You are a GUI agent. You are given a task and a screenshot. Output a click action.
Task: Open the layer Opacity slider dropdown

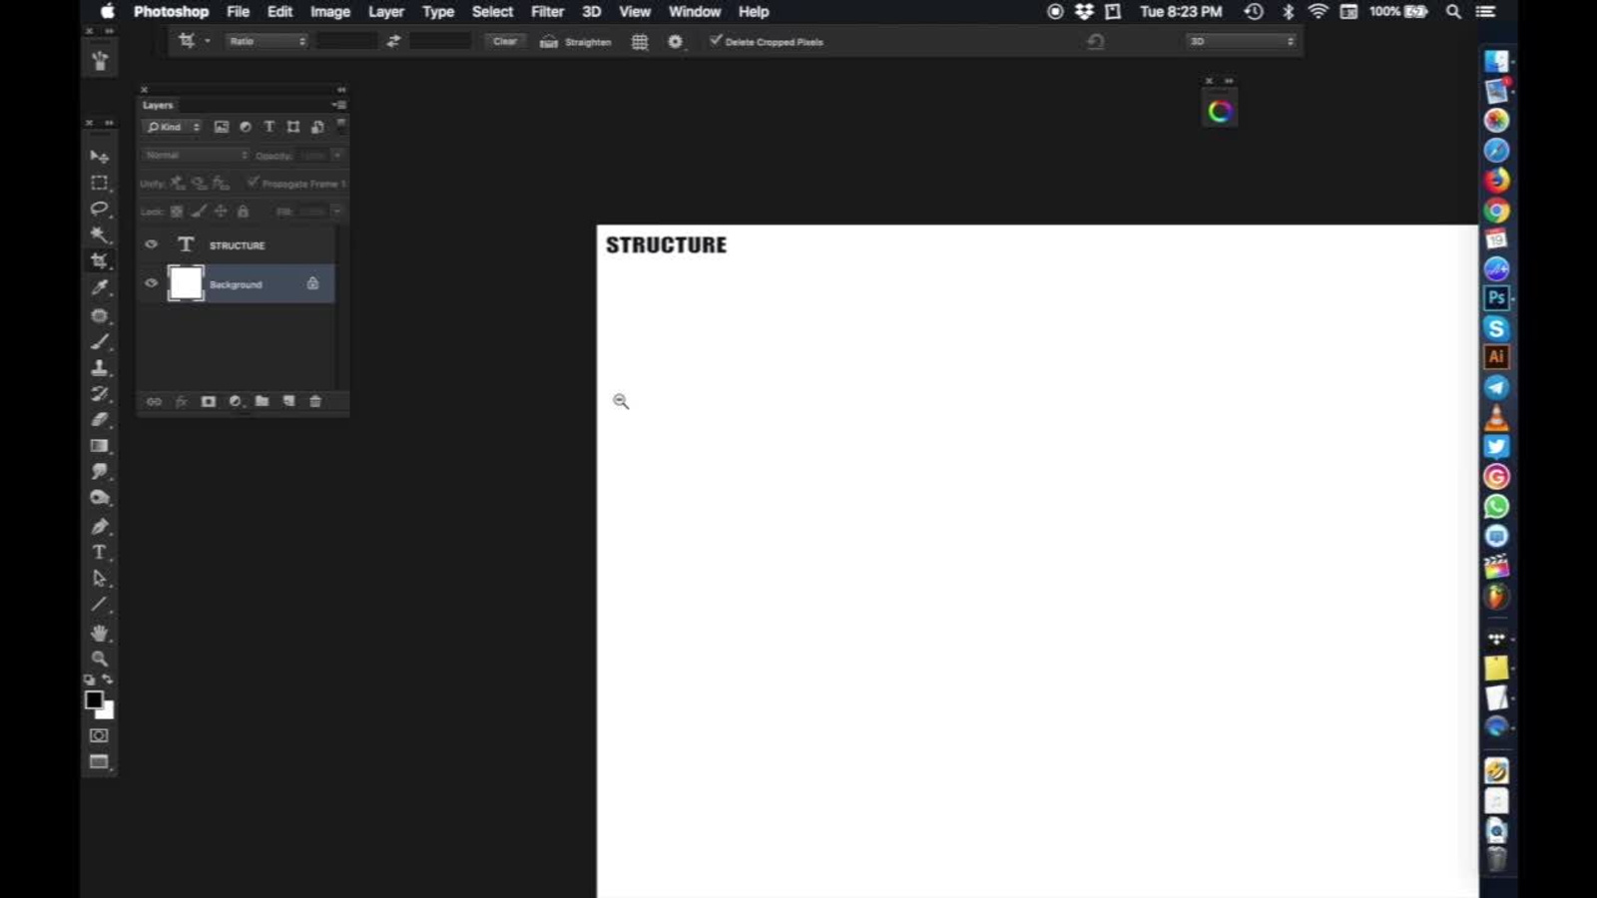coord(337,156)
